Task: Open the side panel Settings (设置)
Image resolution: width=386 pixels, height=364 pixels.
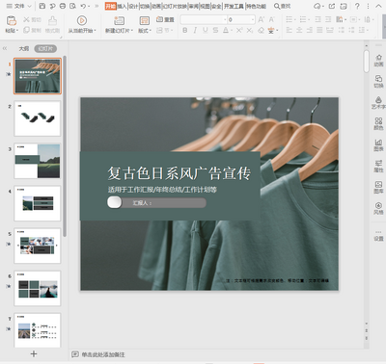Action: 378,236
